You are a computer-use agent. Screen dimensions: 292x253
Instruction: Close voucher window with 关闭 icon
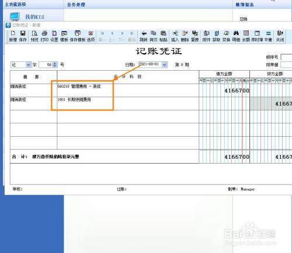(x=280, y=36)
